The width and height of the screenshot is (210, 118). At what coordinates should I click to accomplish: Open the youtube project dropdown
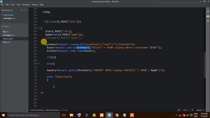click(6, 26)
